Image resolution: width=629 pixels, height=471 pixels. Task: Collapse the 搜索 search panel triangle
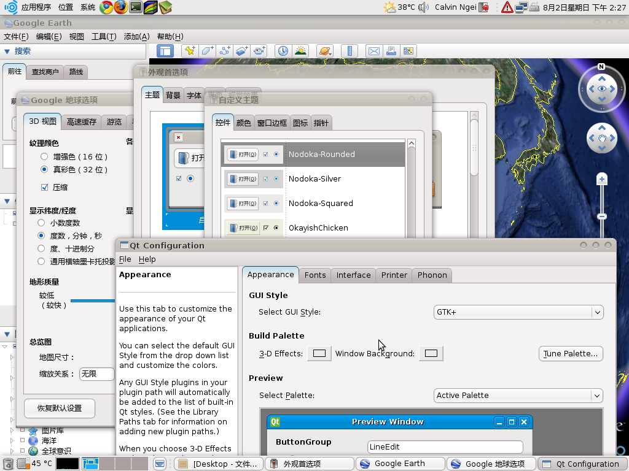coord(7,52)
